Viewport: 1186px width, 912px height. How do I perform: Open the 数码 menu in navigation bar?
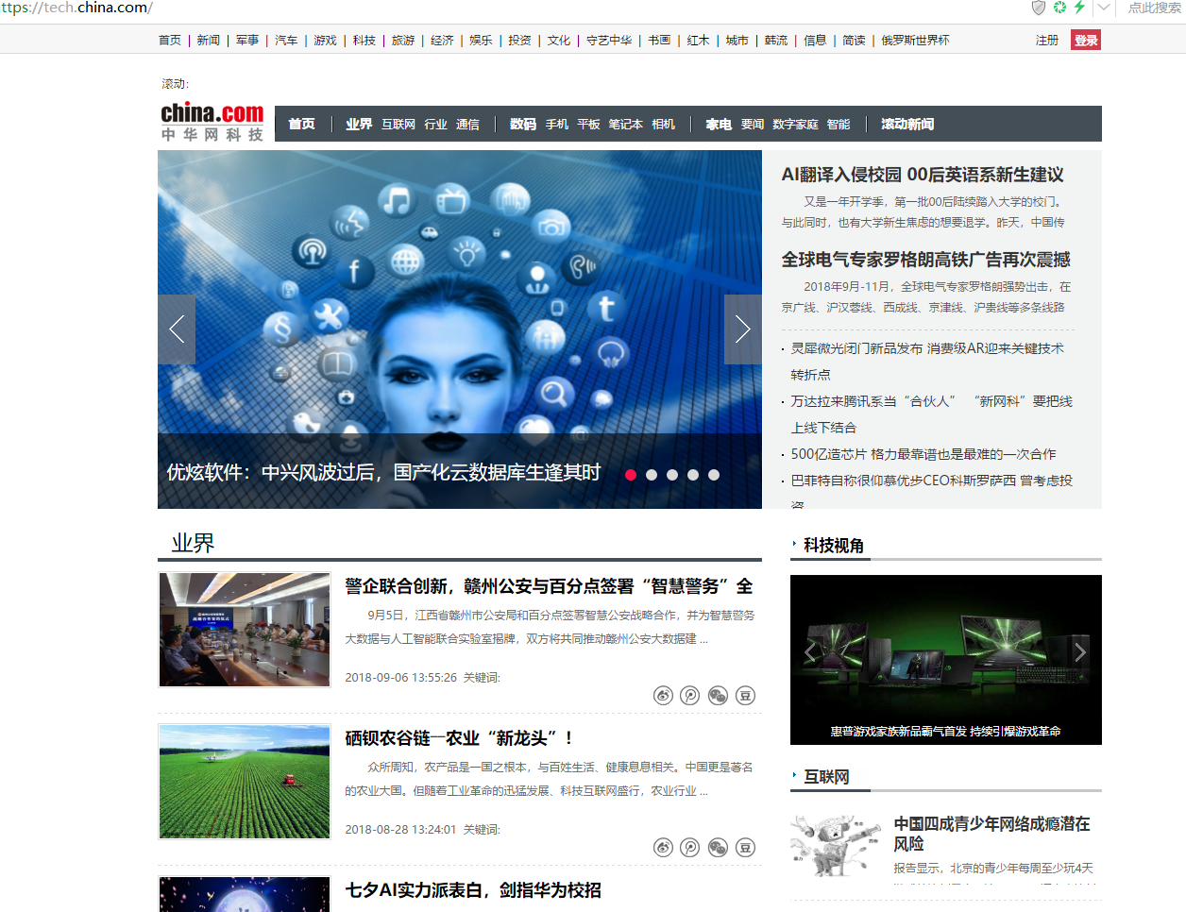[x=522, y=124]
